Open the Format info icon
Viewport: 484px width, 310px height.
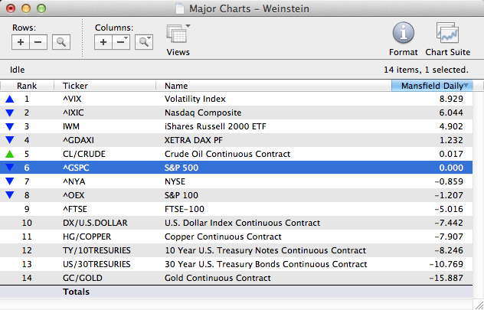coord(404,34)
